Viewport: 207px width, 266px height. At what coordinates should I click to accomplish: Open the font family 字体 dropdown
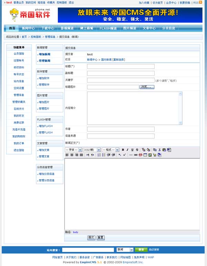coord(73,150)
